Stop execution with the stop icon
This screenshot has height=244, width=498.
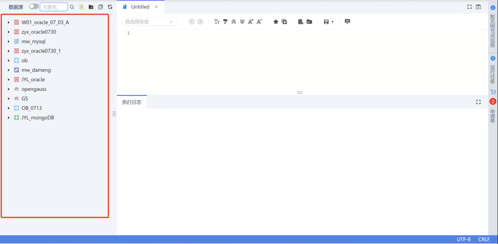(201, 22)
